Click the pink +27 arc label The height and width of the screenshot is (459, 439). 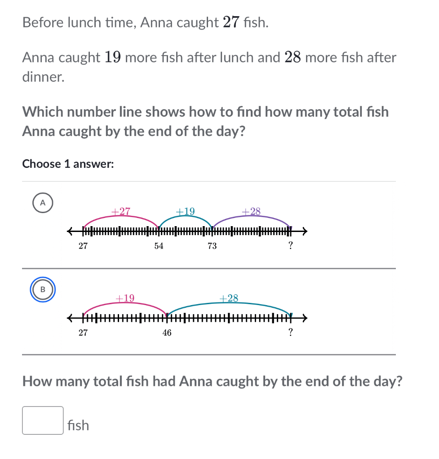[121, 211]
